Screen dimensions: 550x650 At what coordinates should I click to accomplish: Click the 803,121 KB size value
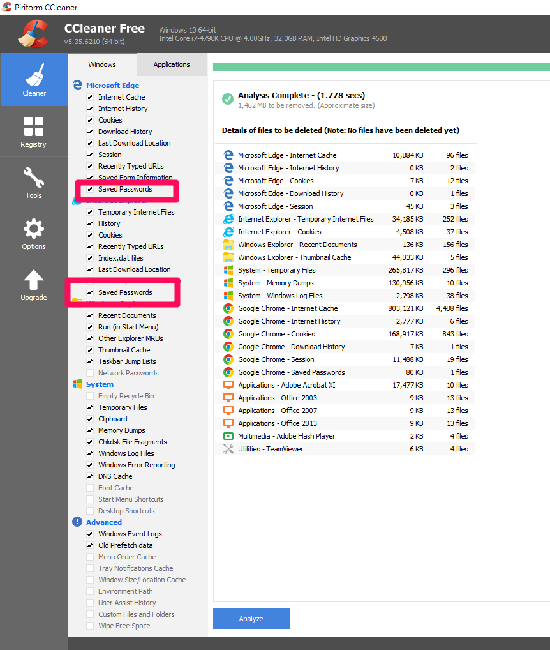click(405, 308)
